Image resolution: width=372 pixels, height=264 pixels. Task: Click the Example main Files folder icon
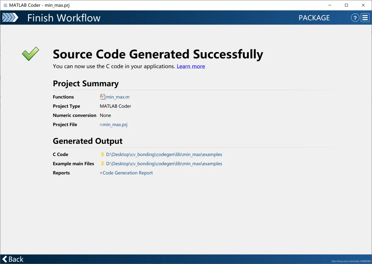tap(102, 164)
